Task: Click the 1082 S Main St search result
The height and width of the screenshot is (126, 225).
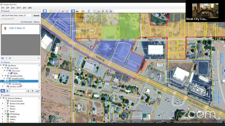Action: tap(17, 28)
